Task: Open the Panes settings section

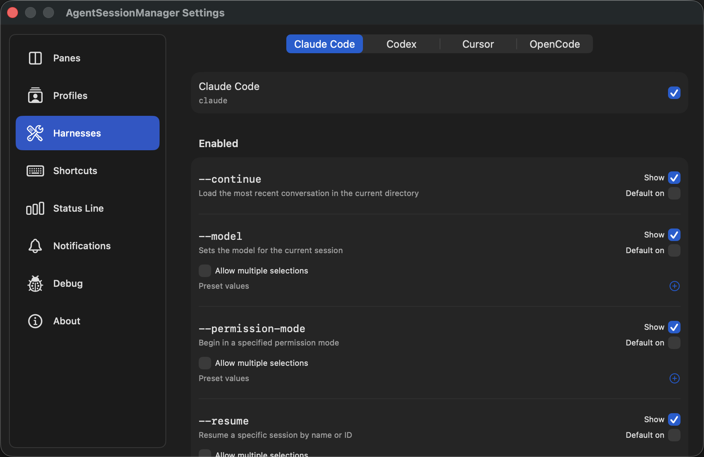Action: [x=88, y=58]
